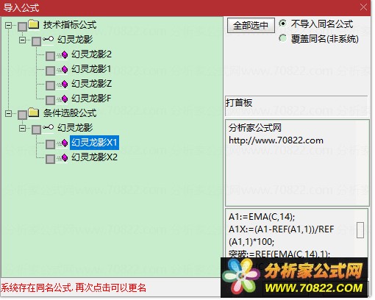
Task: Check the box for 幻灵龙影2
Action: (x=50, y=56)
